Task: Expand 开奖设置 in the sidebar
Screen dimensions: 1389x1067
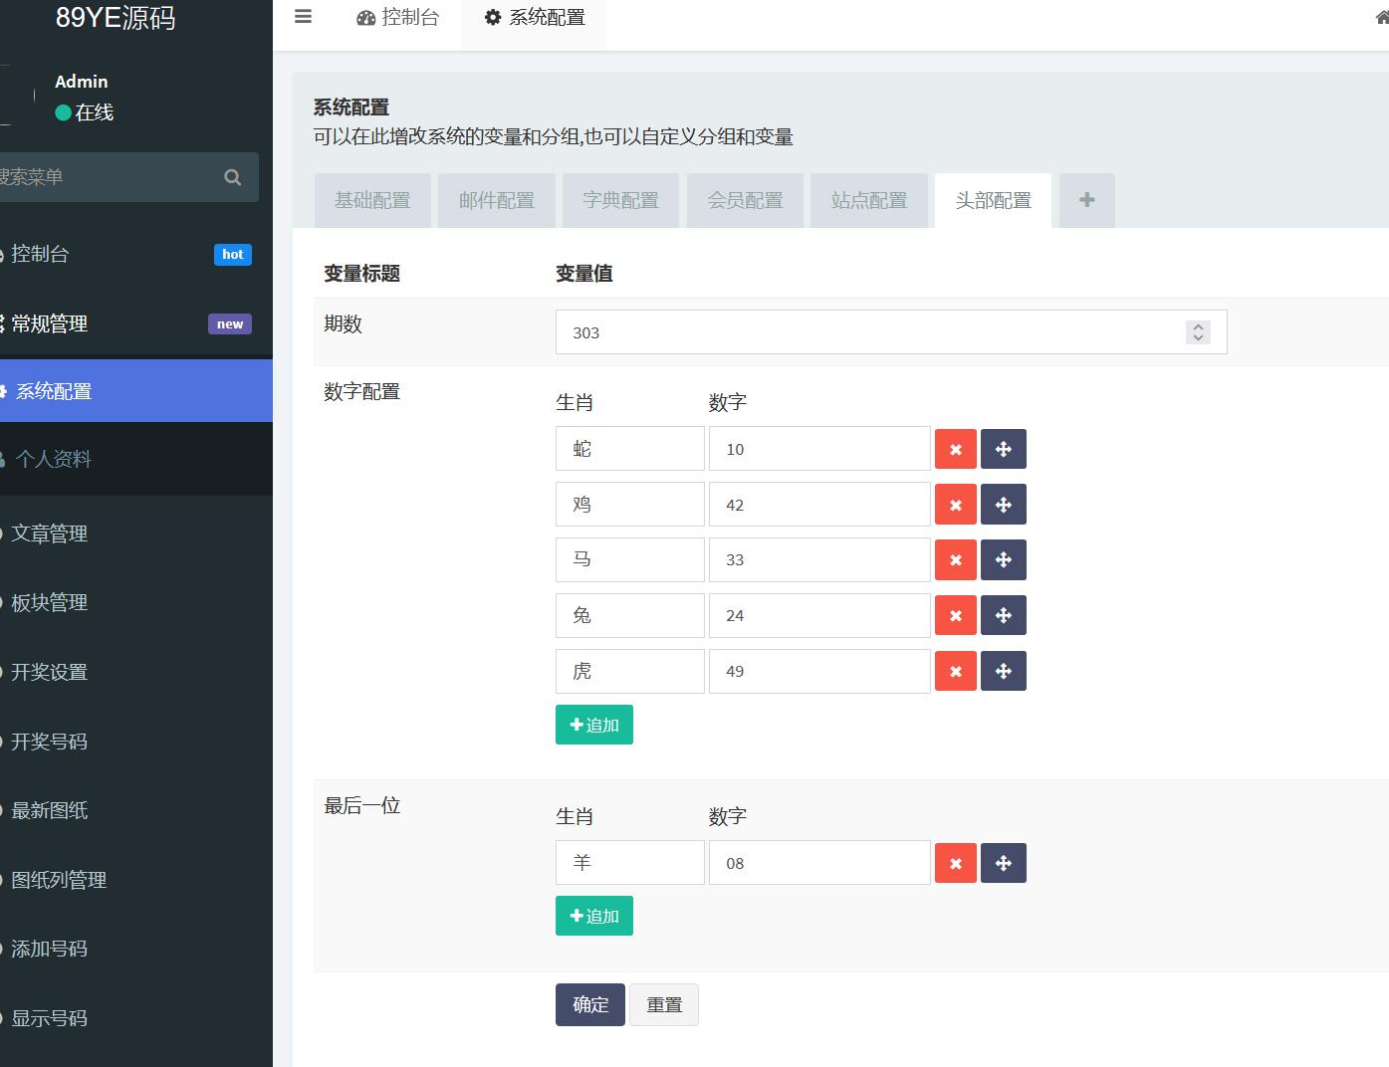Action: (x=50, y=672)
